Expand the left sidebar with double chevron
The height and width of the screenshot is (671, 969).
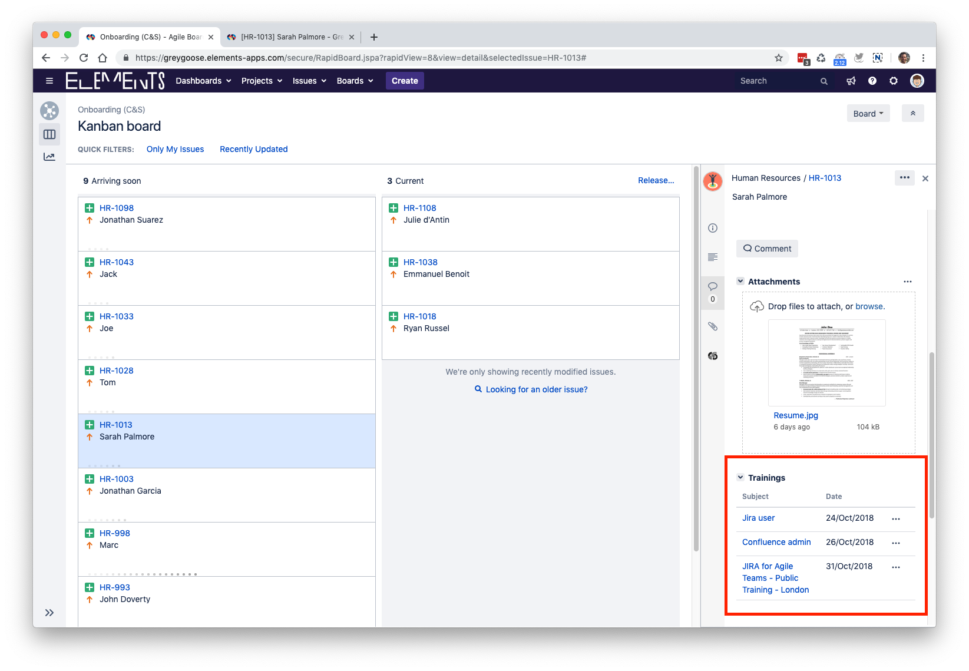(x=49, y=613)
